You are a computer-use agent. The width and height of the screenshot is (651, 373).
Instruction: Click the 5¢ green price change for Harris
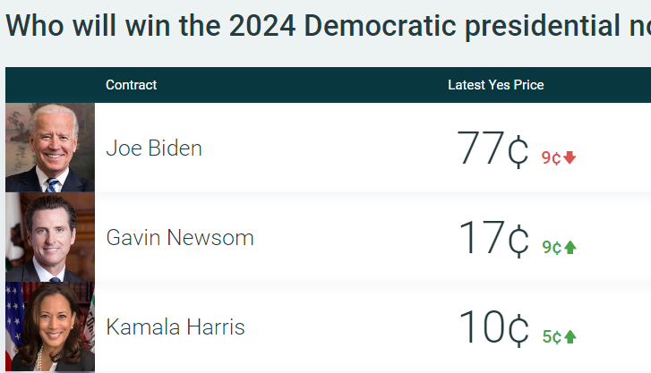pyautogui.click(x=551, y=337)
